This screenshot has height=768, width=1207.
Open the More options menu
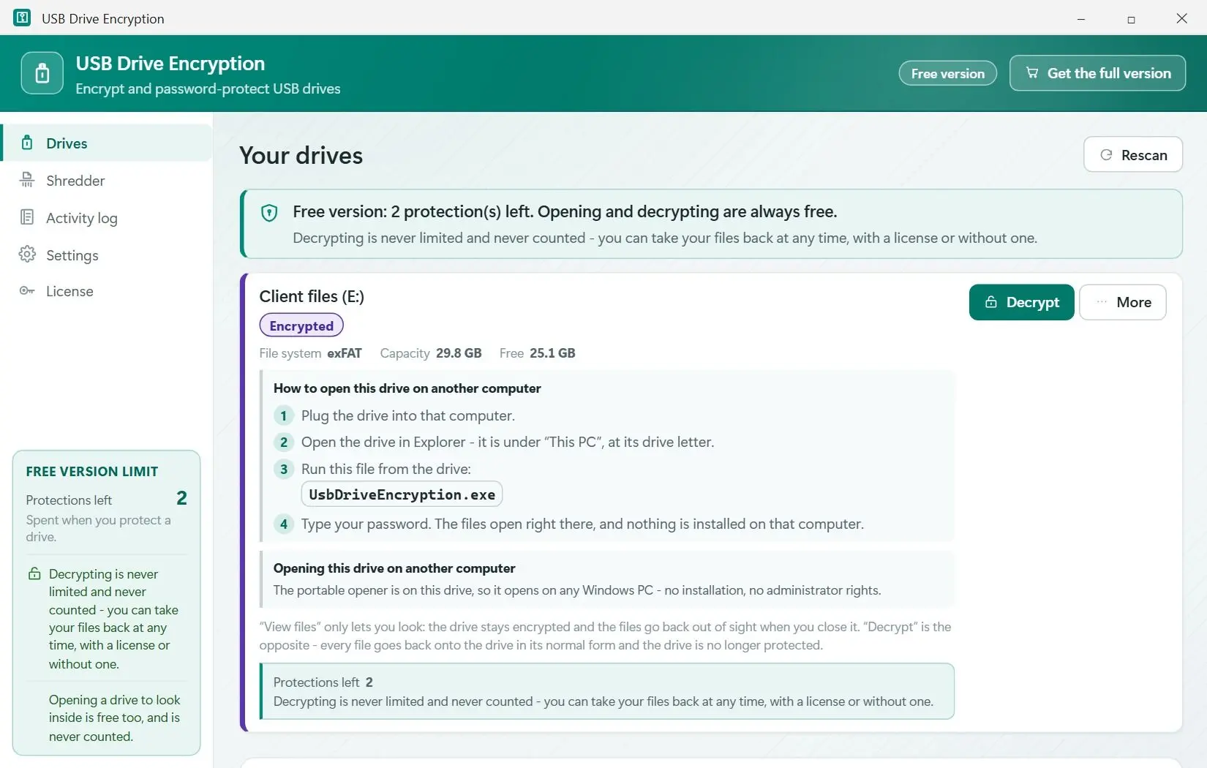click(1123, 302)
